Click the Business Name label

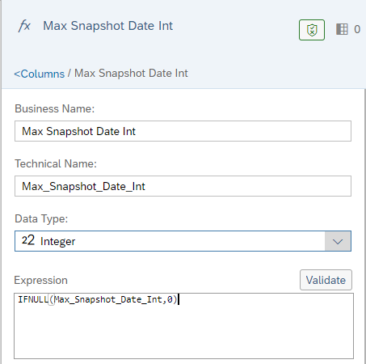point(55,108)
